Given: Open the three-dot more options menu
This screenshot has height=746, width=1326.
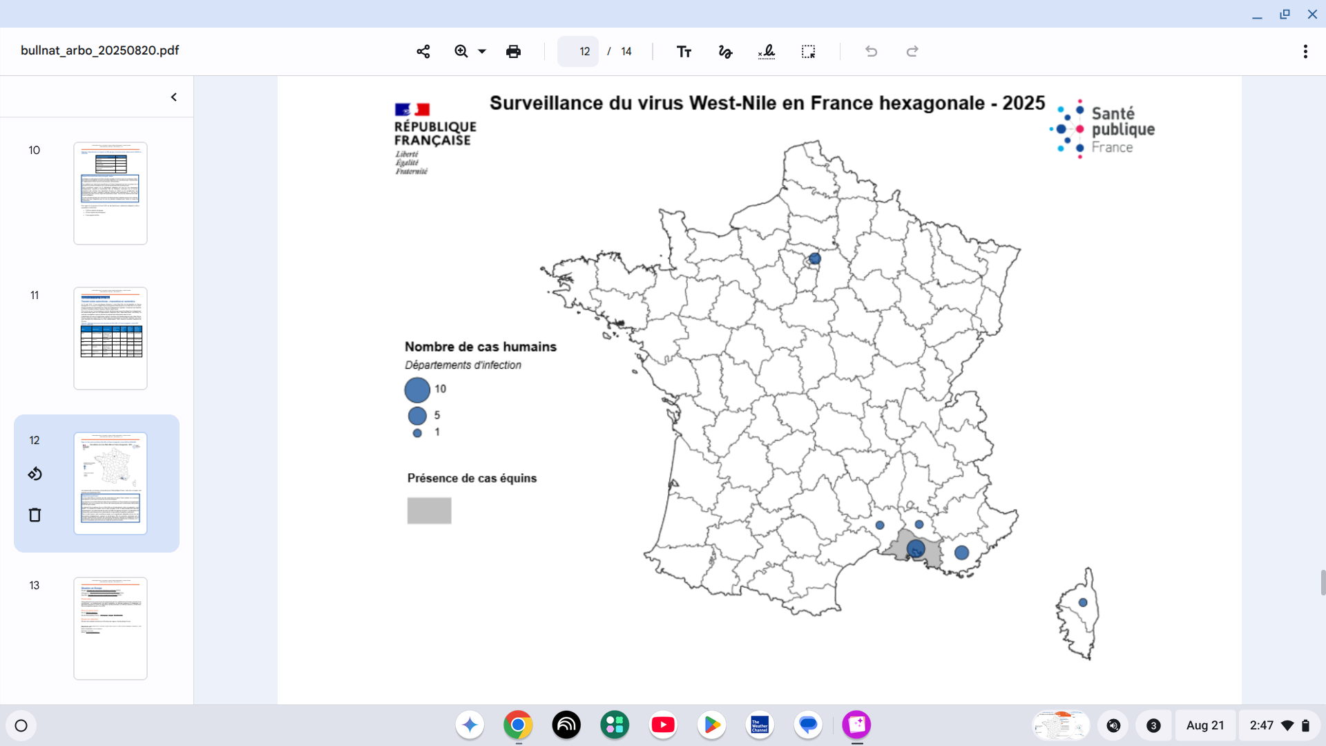Looking at the screenshot, I should click(1305, 51).
